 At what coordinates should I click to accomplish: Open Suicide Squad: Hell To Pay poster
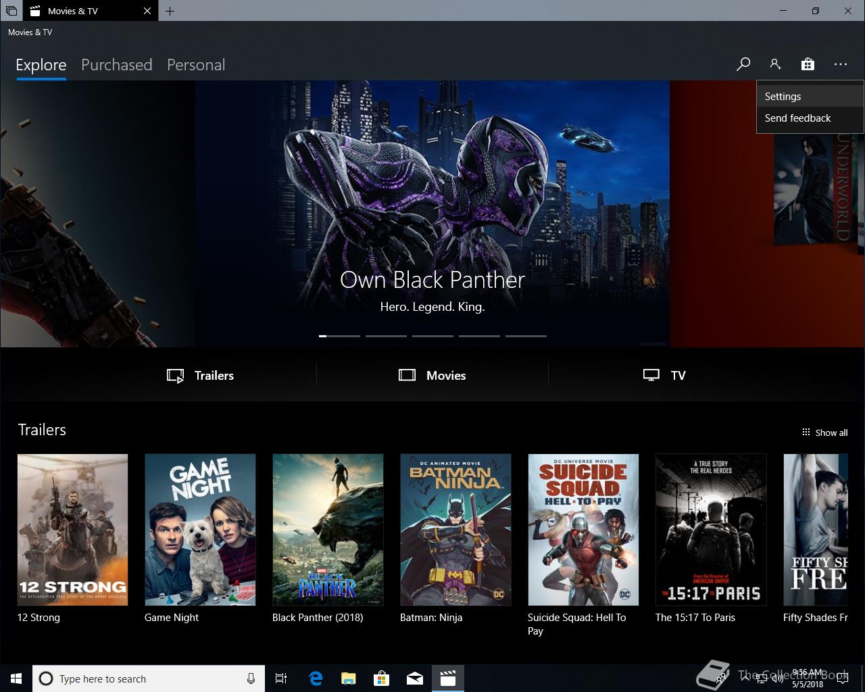[583, 530]
